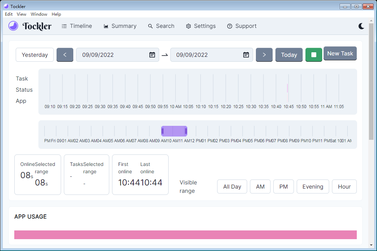Click the 11 AM timeline label
The image size is (377, 251).
click(326, 107)
